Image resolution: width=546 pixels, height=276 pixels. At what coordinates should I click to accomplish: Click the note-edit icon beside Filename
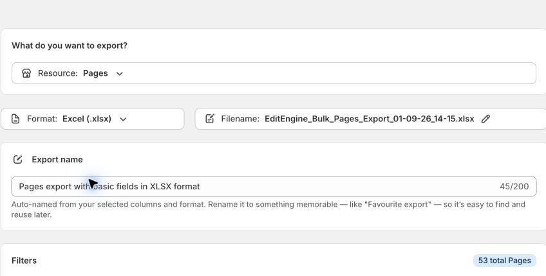210,119
